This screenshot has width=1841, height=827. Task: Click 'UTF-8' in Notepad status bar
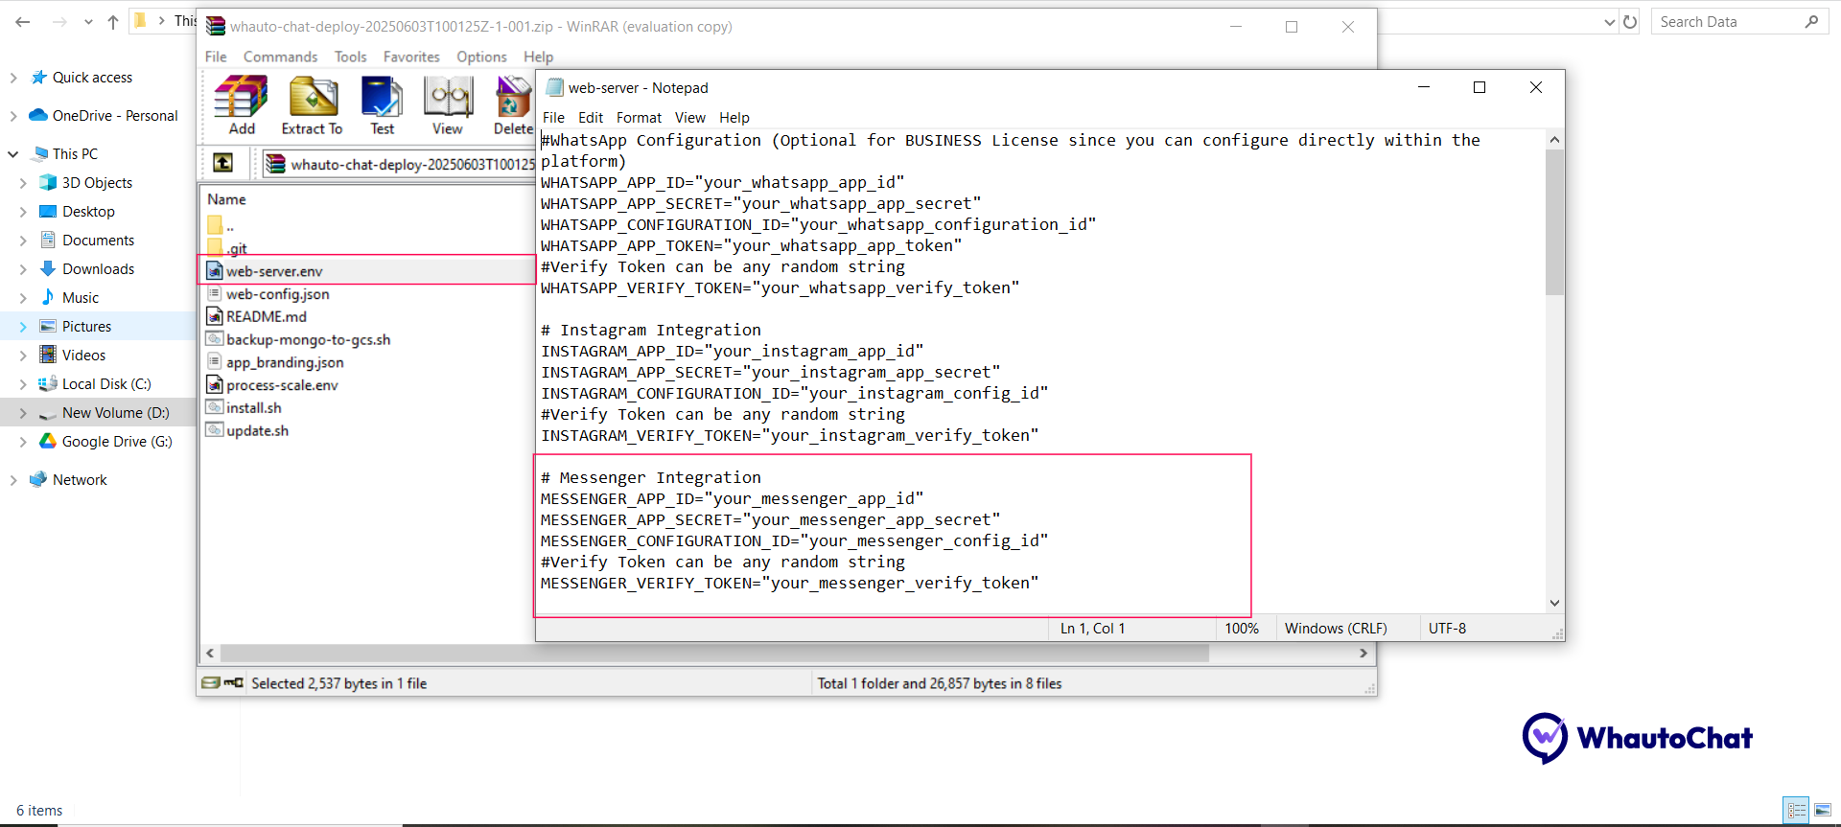click(x=1447, y=629)
